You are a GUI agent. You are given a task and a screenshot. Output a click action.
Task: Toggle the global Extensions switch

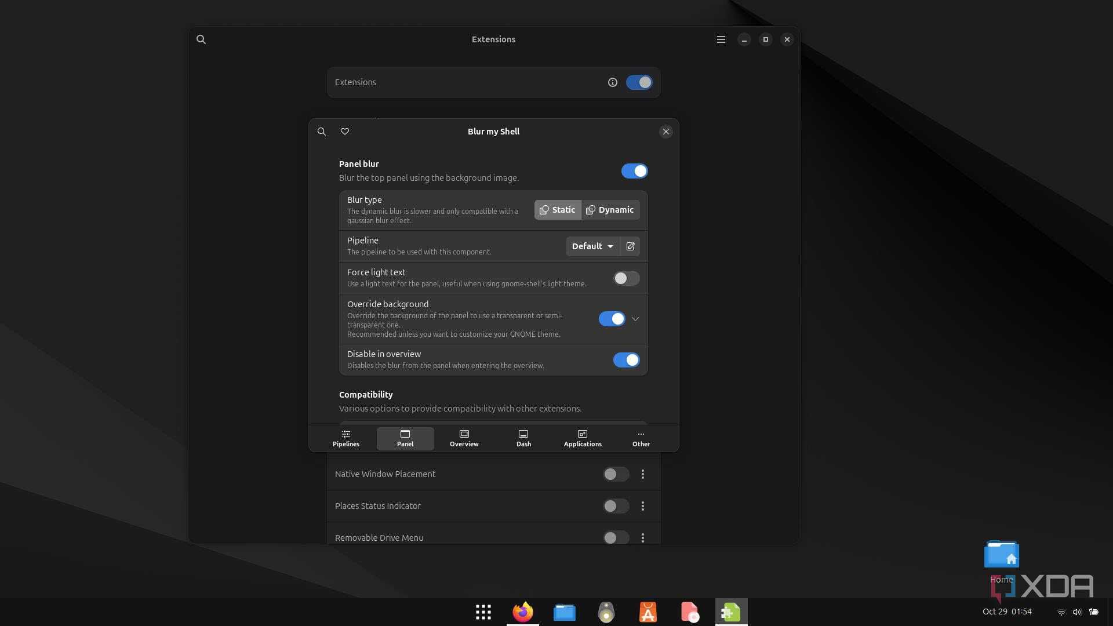639,82
